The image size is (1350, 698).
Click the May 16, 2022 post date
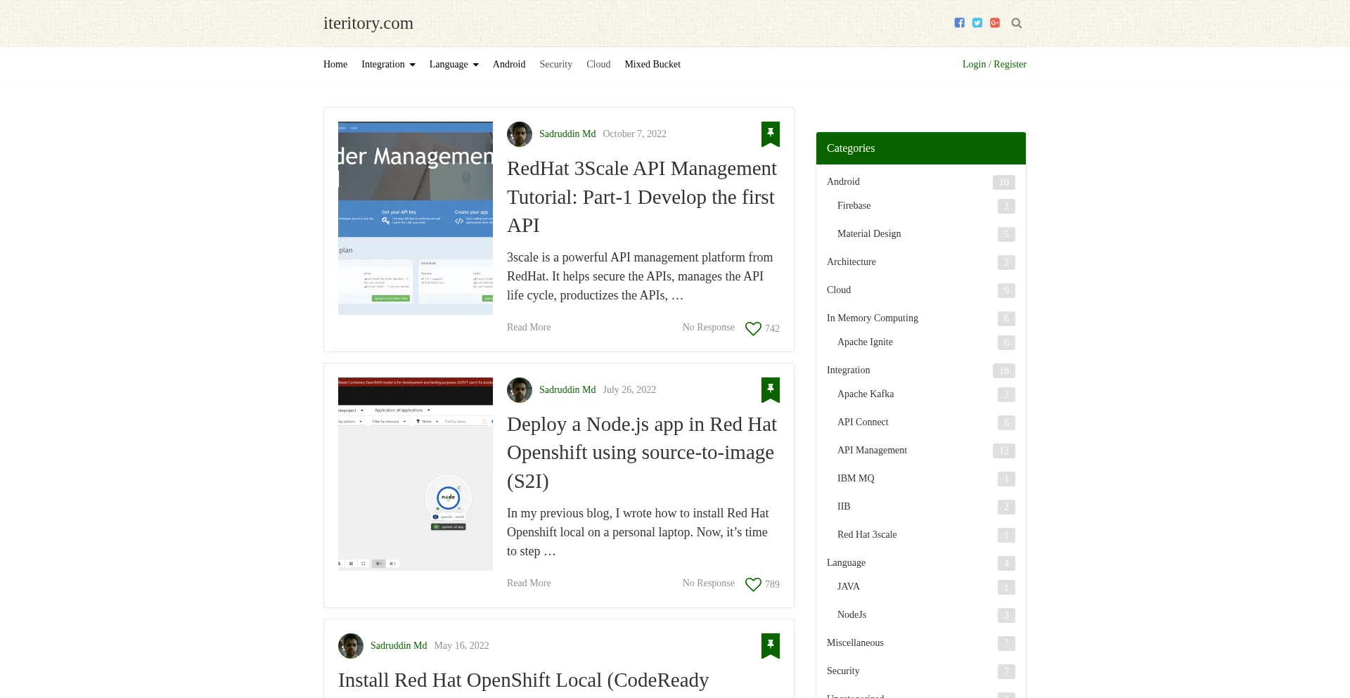coord(461,645)
